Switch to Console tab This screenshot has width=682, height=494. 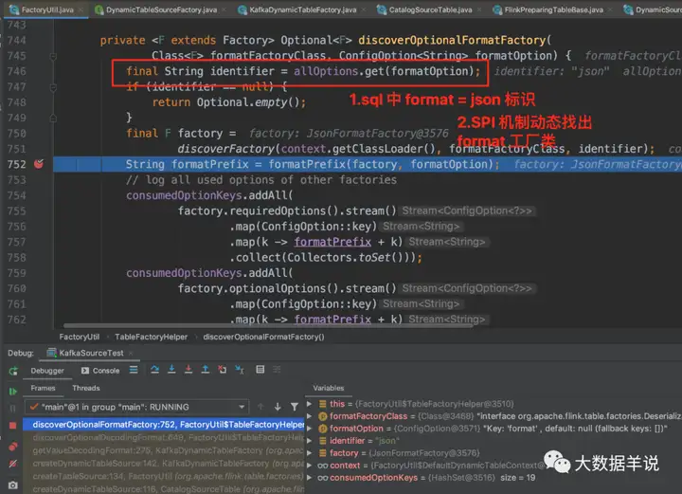point(100,371)
